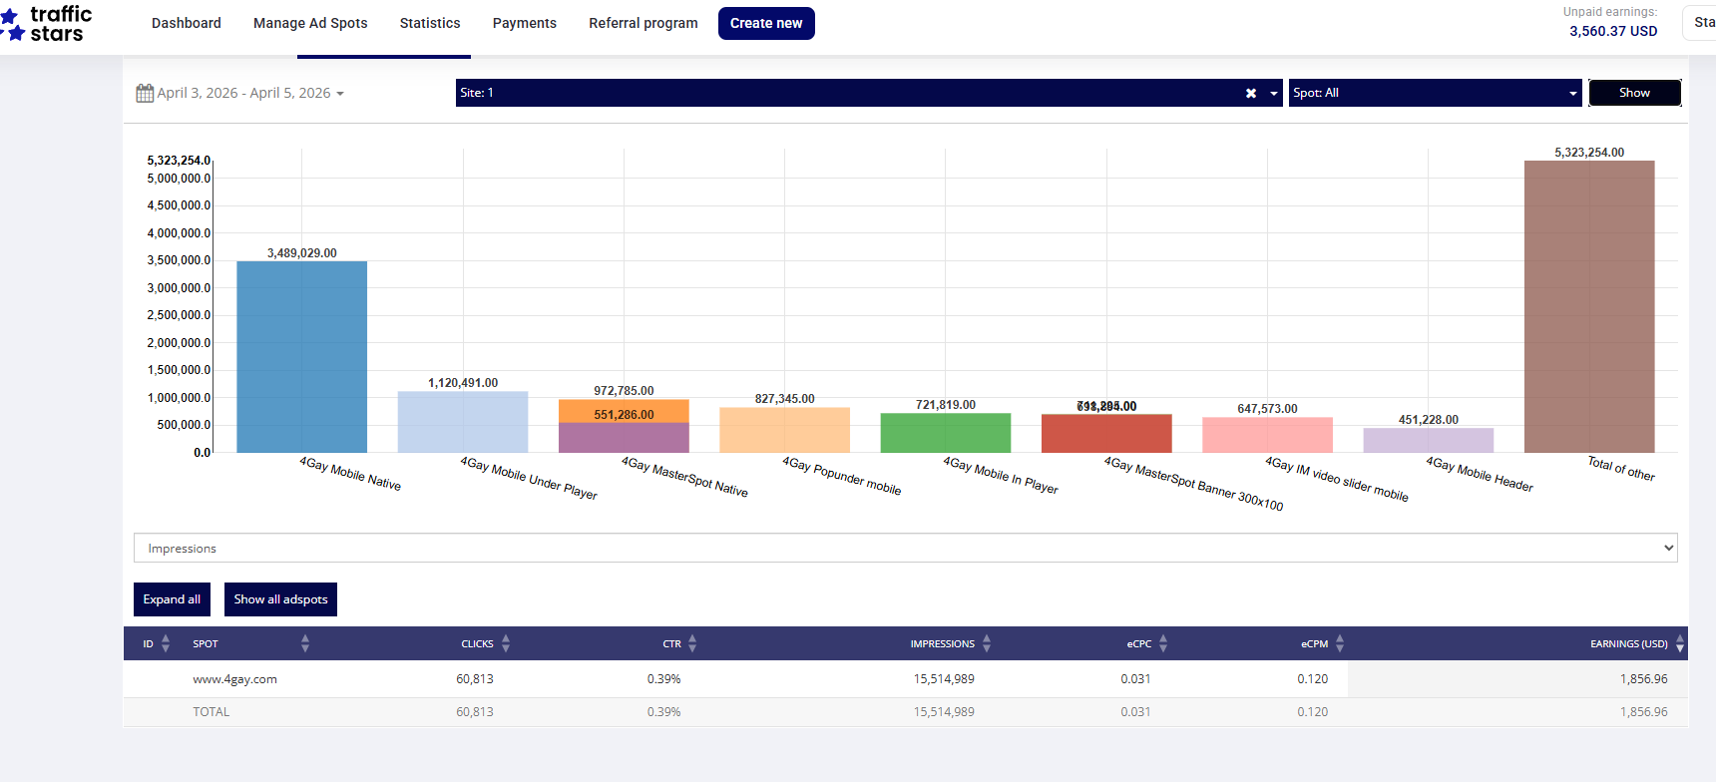
Task: Sort by CLICKS column sort icon
Action: click(x=506, y=643)
